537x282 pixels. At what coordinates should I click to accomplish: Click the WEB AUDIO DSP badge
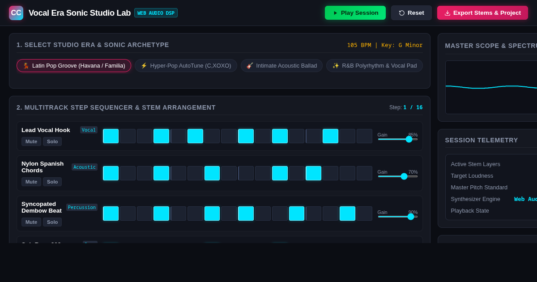[156, 13]
